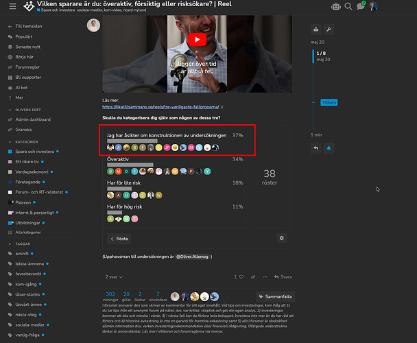Expand the 2 svar replies
Screen dimensions: 417x343
(114, 276)
